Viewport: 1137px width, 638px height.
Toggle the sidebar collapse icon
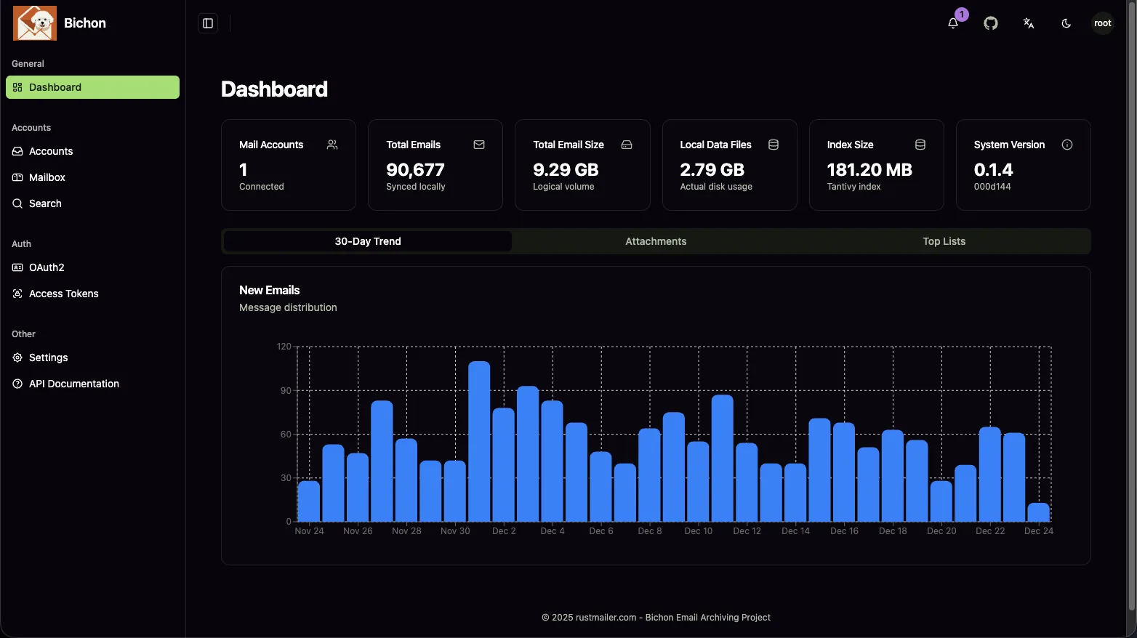tap(207, 23)
